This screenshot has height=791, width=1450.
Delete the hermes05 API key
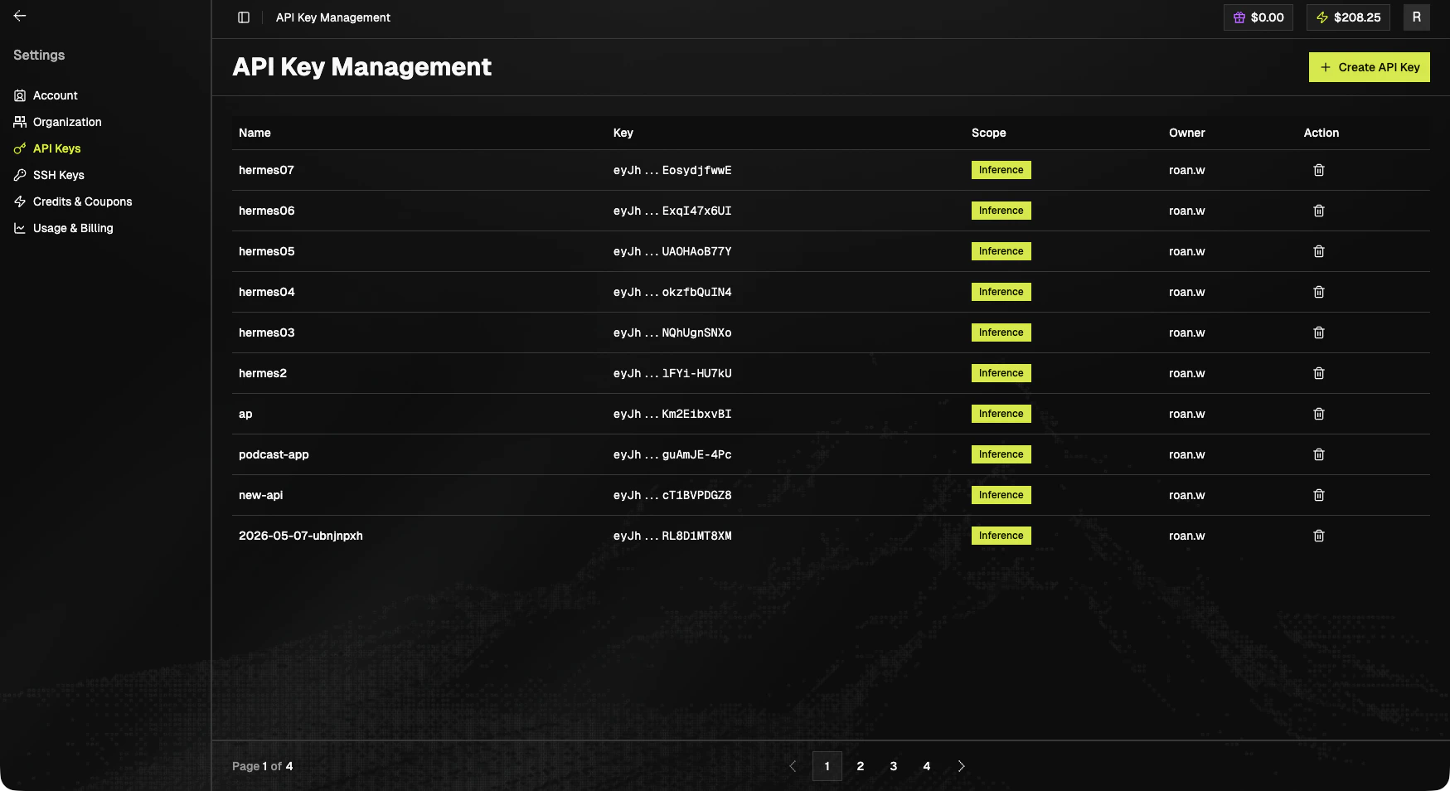(1319, 251)
